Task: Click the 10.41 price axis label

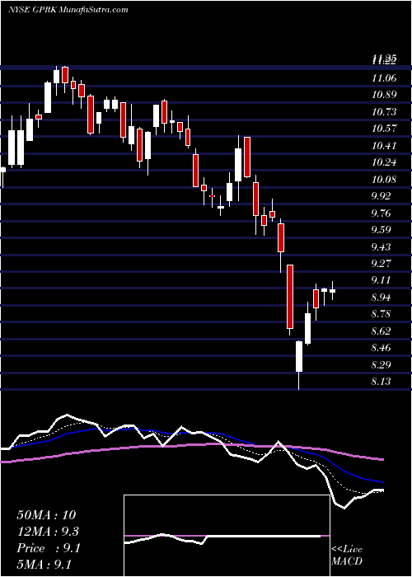Action: 384,146
